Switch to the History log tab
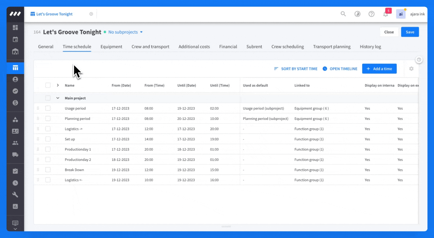The width and height of the screenshot is (434, 238). [x=370, y=47]
